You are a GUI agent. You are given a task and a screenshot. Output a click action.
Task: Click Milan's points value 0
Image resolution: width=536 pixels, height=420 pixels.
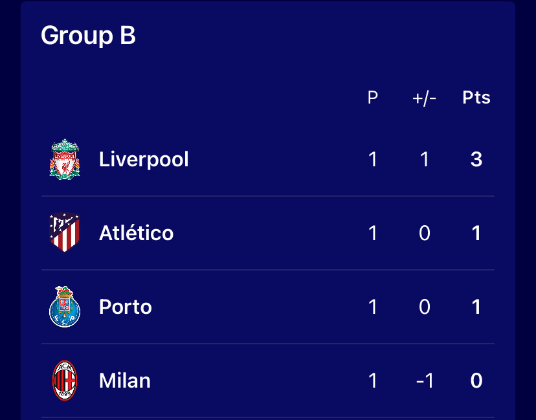click(476, 381)
